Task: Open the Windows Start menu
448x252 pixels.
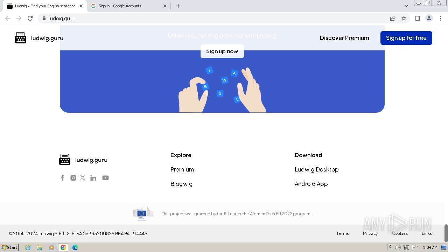Action: [x=9, y=247]
